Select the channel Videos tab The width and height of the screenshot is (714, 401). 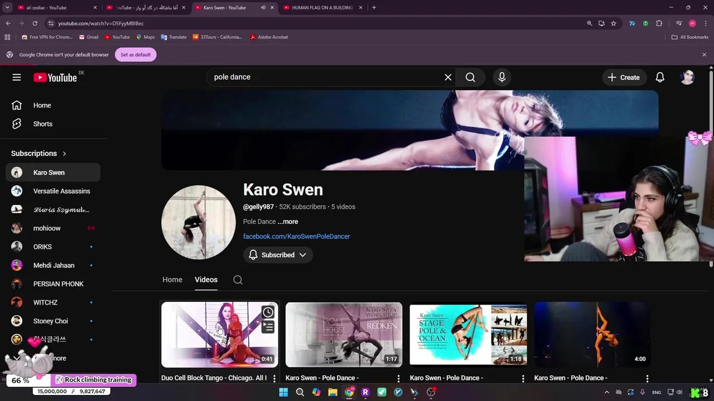pos(206,280)
